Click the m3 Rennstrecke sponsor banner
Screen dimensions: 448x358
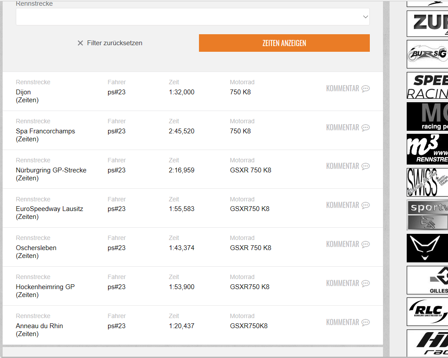(x=427, y=149)
